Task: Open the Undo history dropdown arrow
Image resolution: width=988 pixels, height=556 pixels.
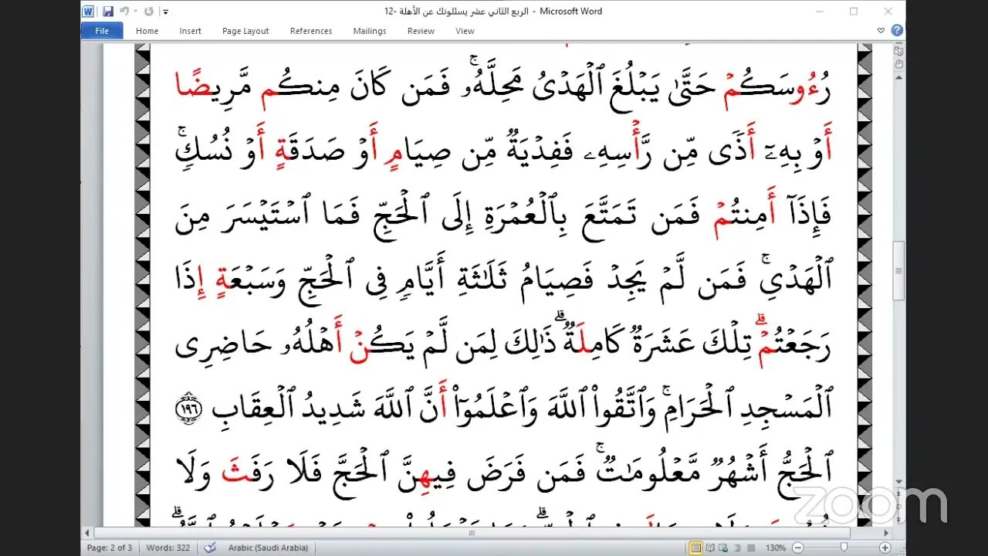Action: 134,12
